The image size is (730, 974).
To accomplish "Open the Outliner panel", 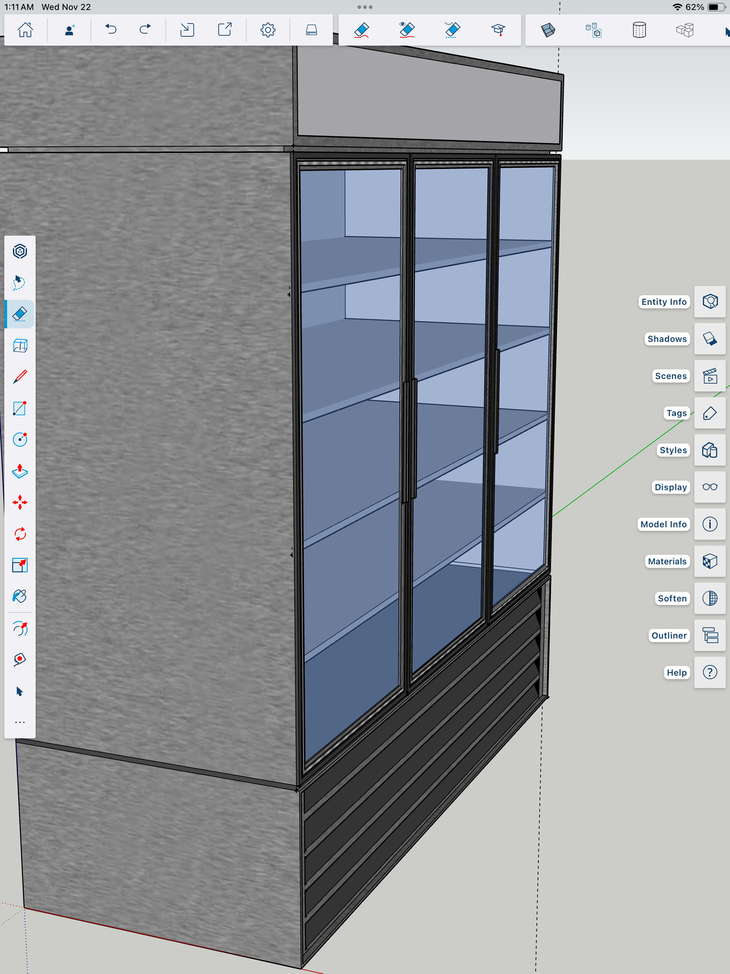I will pyautogui.click(x=709, y=636).
